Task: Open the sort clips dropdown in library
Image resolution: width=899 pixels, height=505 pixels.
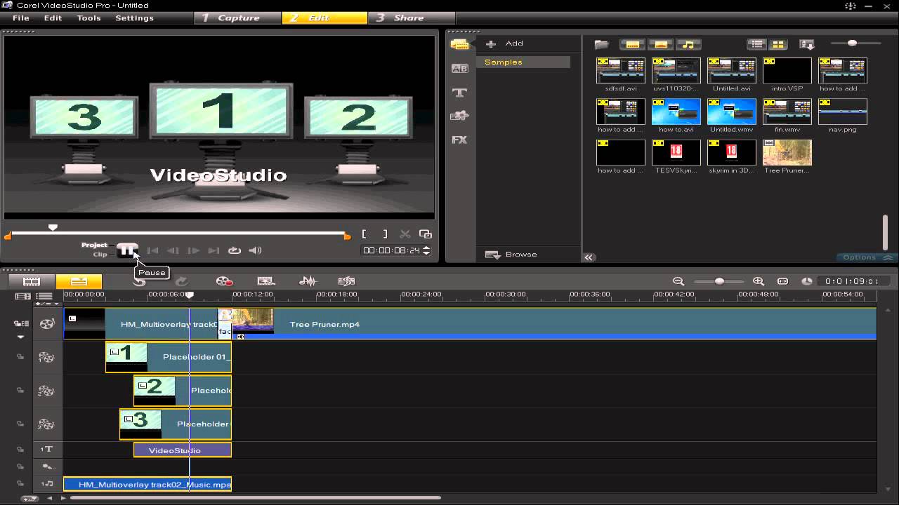Action: [806, 44]
